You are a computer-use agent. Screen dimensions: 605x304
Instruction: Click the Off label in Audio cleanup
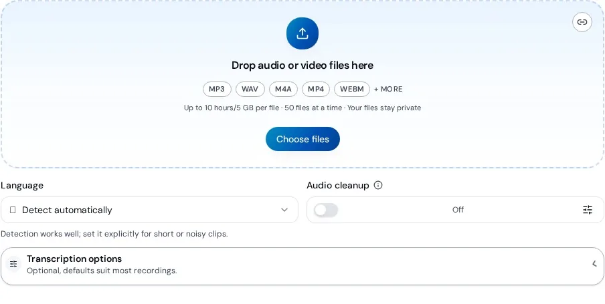(x=458, y=210)
